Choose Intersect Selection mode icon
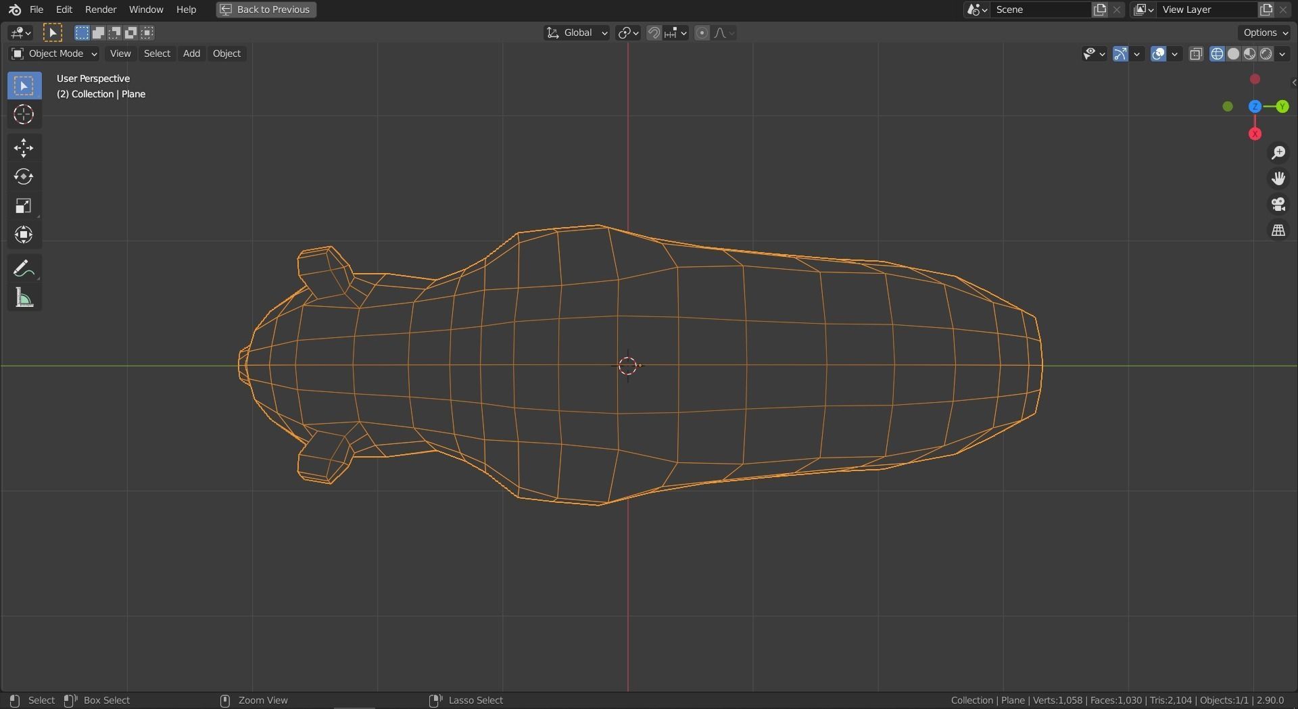Screen dimensions: 1298x709 147,32
